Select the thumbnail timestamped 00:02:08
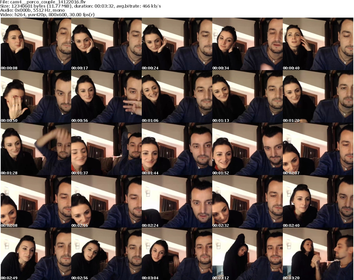The height and width of the screenshot is (280, 354). pyautogui.click(x=36, y=202)
